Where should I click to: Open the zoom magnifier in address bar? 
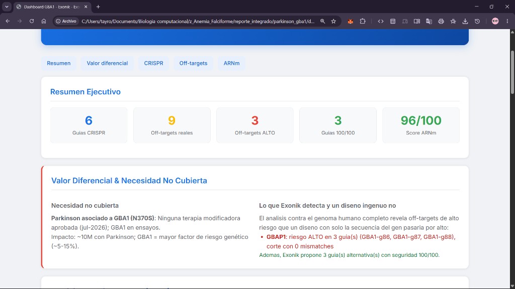[322, 21]
